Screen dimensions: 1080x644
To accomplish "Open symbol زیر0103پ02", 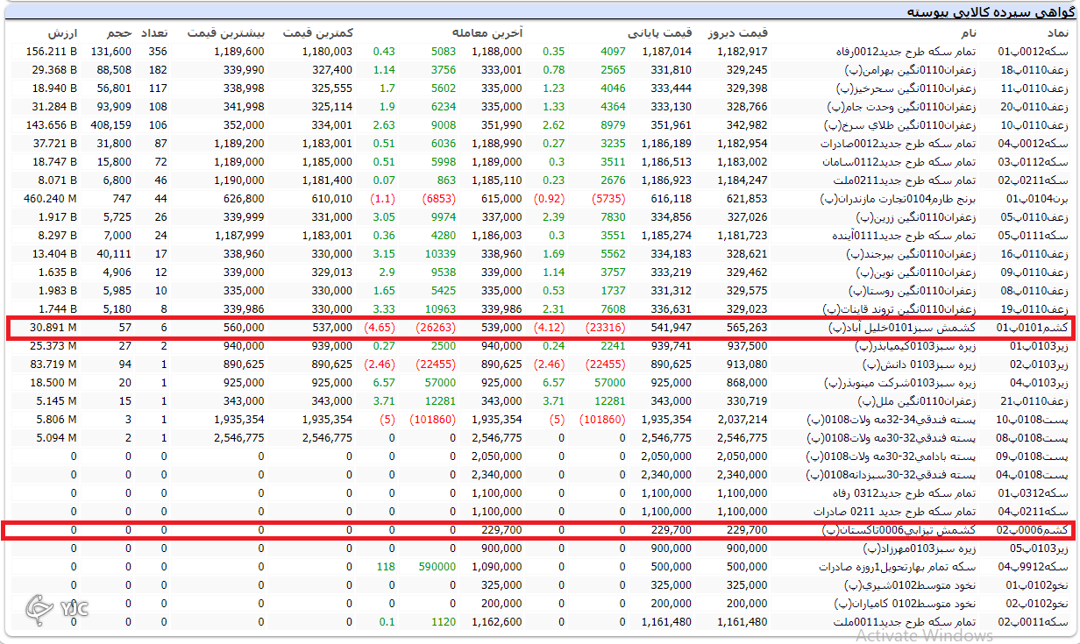I will [x=1038, y=364].
